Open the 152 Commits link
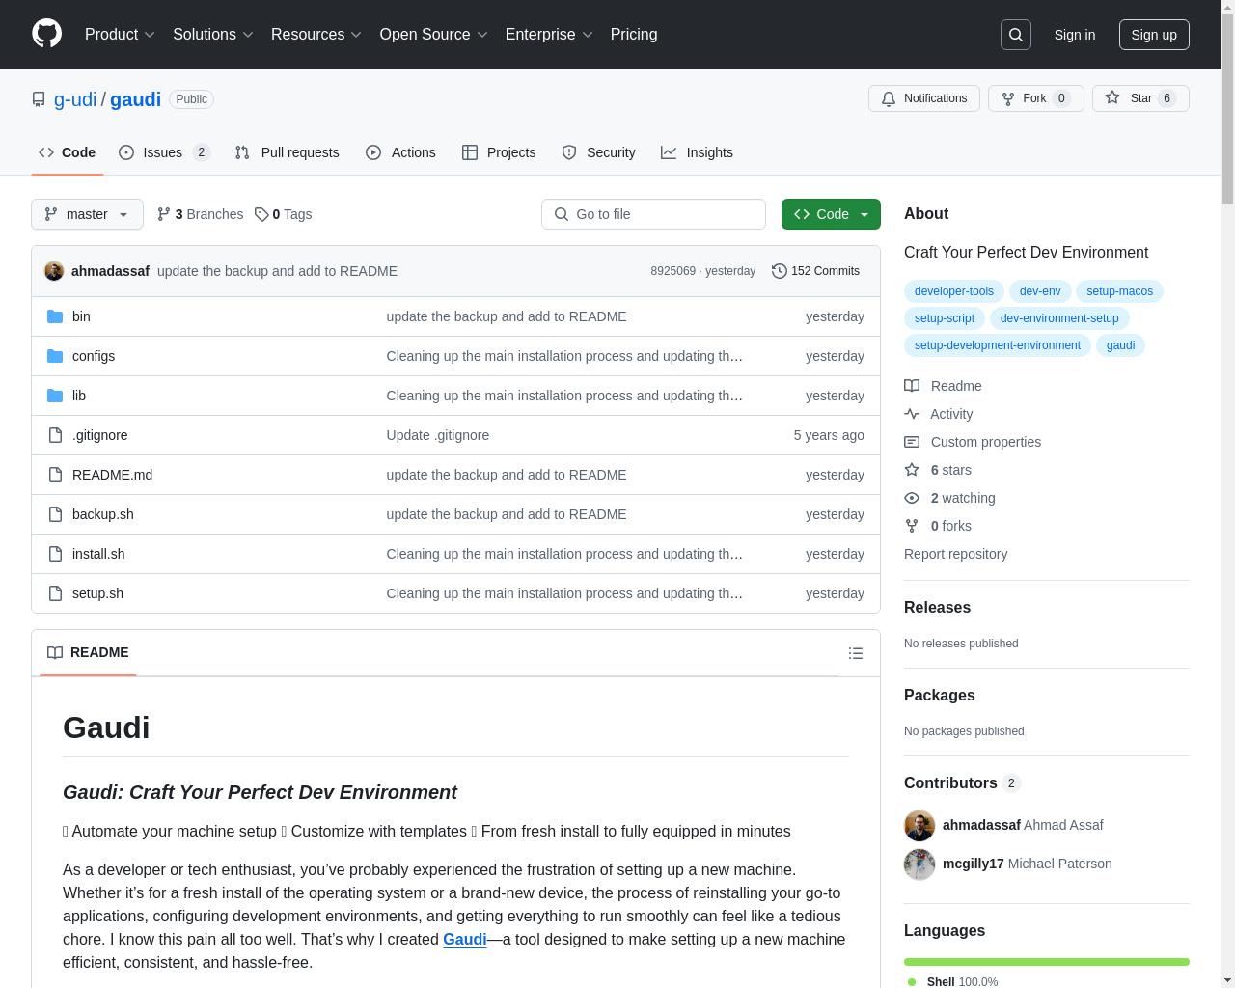The height and width of the screenshot is (988, 1235). tap(815, 271)
